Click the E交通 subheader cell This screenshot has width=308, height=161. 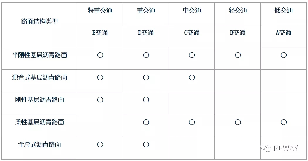[100, 33]
